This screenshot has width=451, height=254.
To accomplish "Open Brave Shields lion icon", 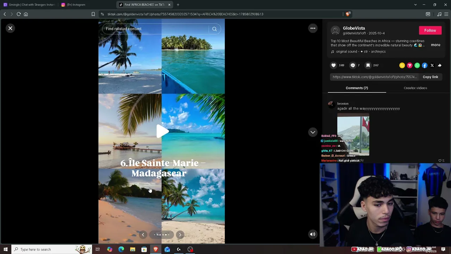I will (x=348, y=14).
